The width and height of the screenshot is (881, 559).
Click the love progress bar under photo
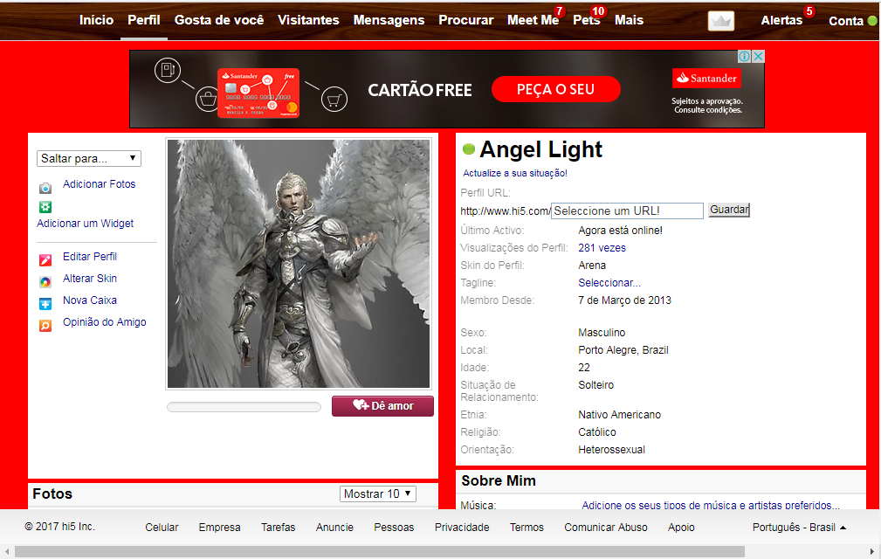244,407
